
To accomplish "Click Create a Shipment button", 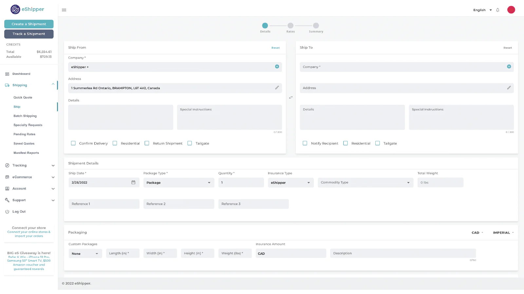I will [x=29, y=24].
